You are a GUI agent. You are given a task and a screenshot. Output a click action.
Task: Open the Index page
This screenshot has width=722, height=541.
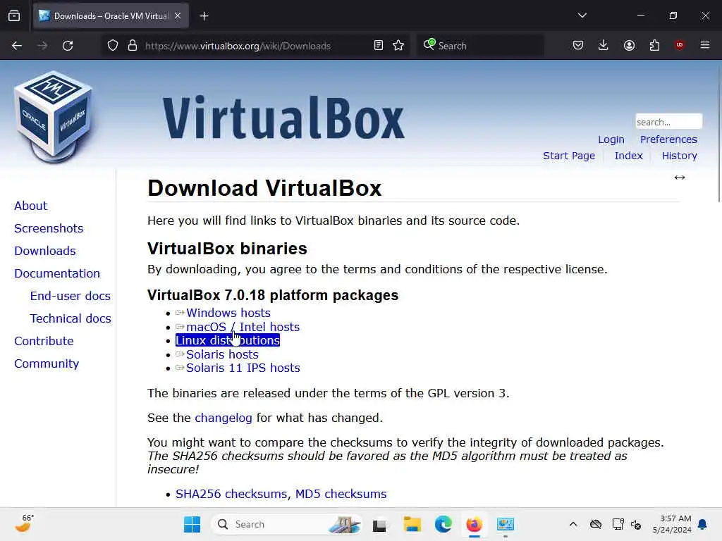point(628,156)
